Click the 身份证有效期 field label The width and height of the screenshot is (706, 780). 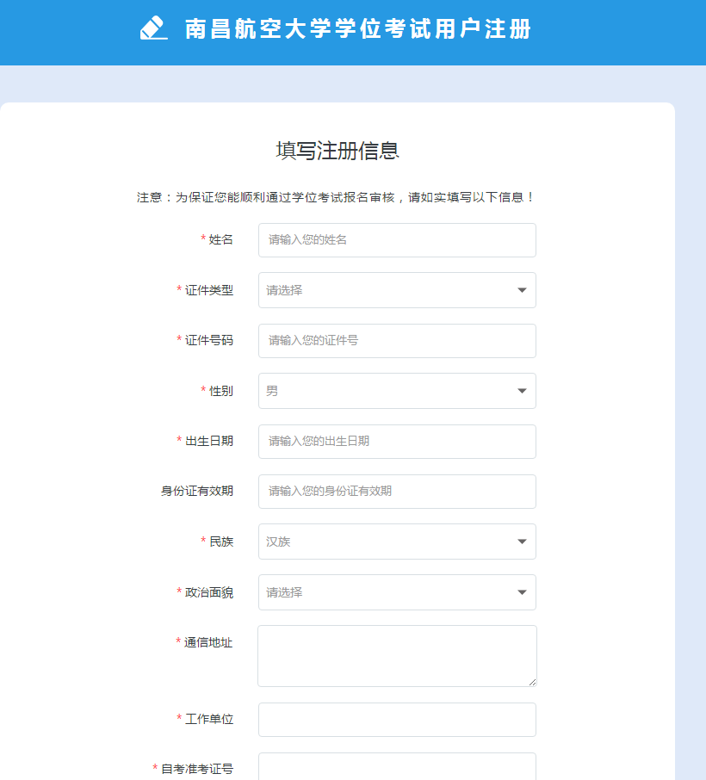(197, 491)
